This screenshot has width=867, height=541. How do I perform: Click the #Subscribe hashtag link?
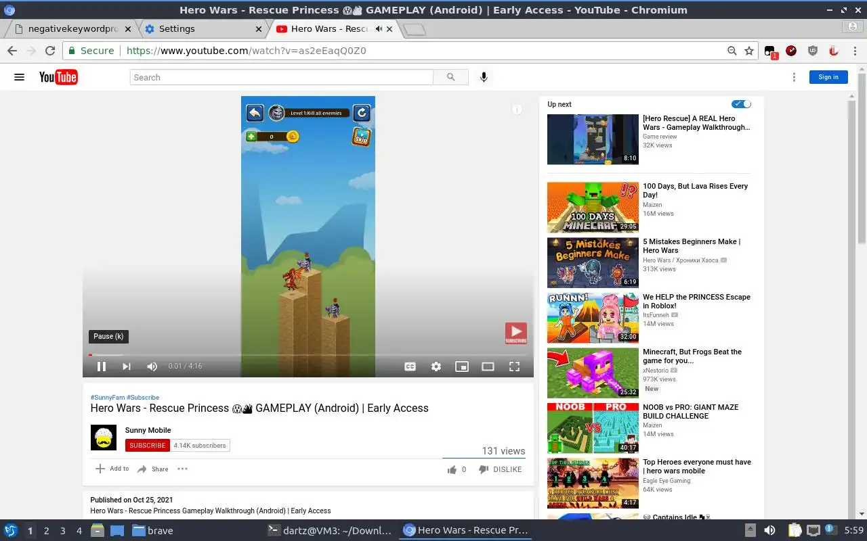pyautogui.click(x=143, y=398)
